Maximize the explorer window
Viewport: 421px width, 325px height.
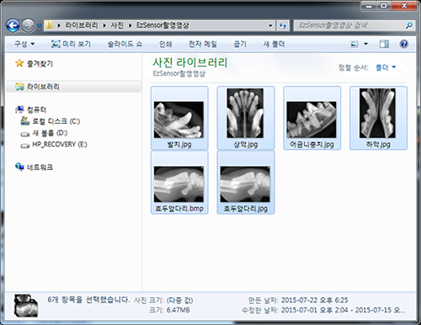[384, 5]
